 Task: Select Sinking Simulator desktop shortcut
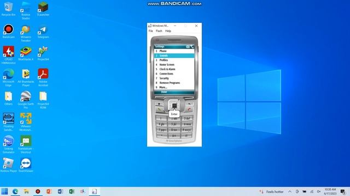9,144
